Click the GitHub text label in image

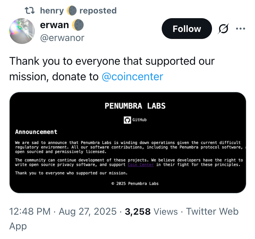tap(139, 120)
